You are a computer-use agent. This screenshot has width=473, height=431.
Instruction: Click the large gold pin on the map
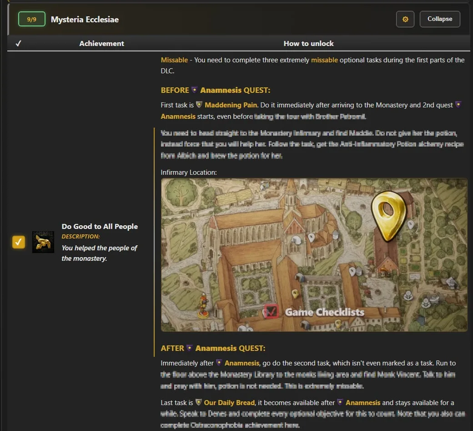tap(388, 216)
